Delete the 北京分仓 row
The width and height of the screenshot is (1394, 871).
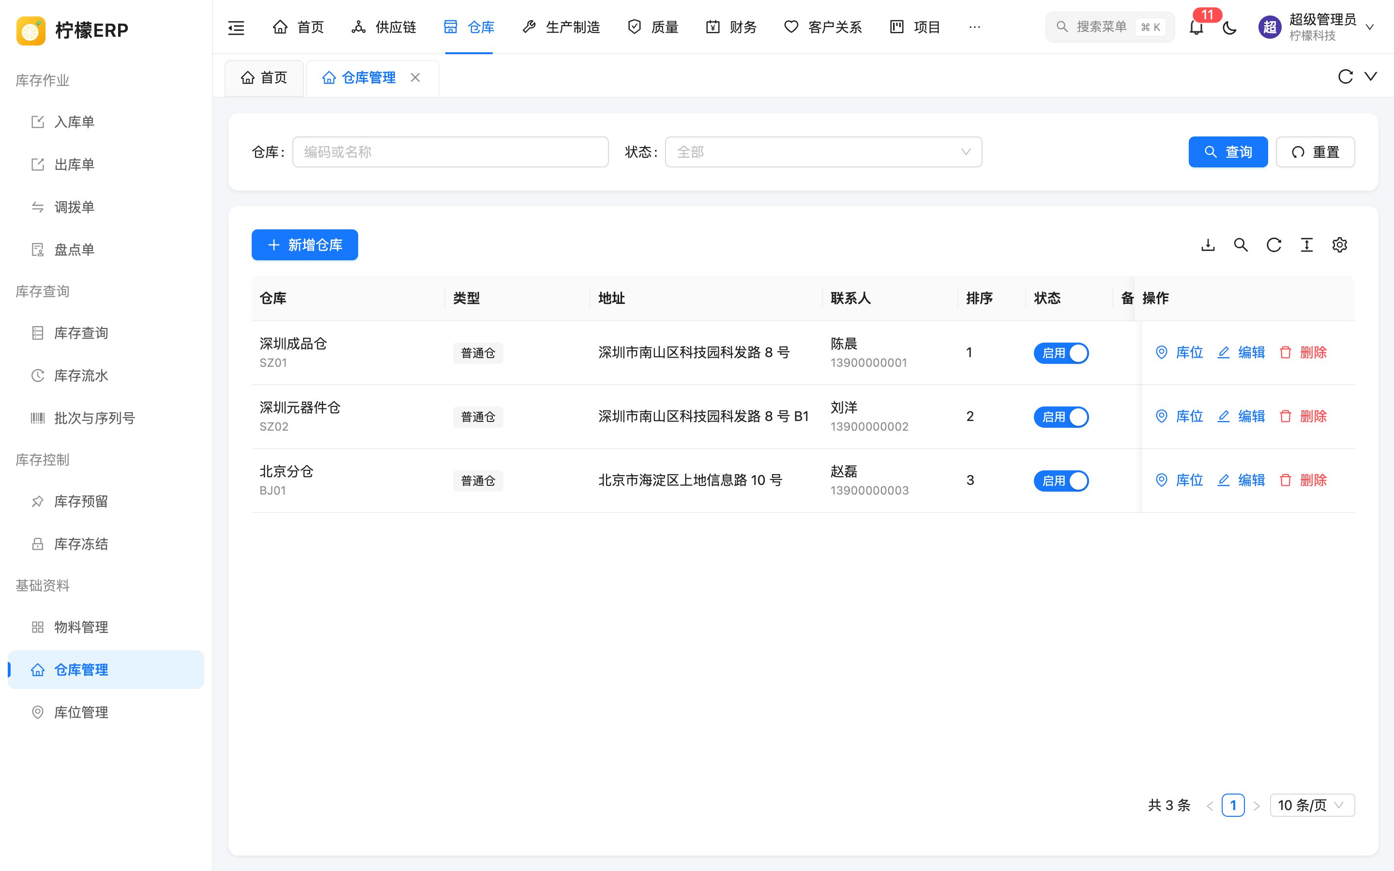tap(1303, 481)
